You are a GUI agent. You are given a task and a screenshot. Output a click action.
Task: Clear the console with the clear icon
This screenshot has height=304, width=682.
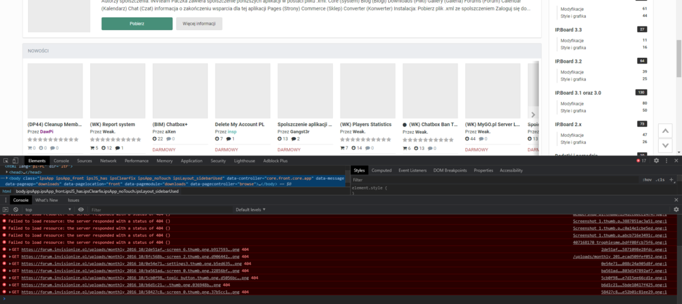[15, 209]
